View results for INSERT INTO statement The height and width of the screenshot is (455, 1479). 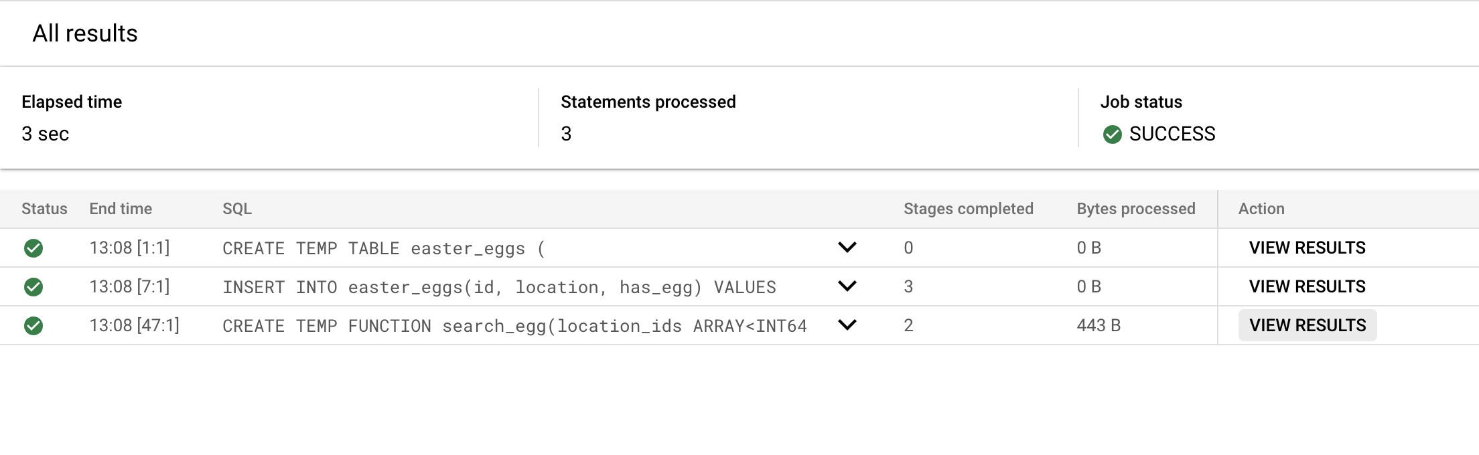1307,286
